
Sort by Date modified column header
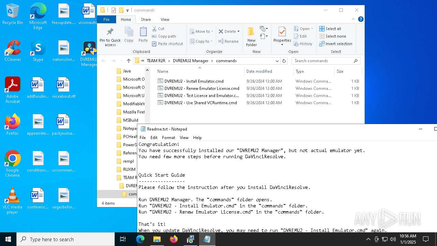269,71
